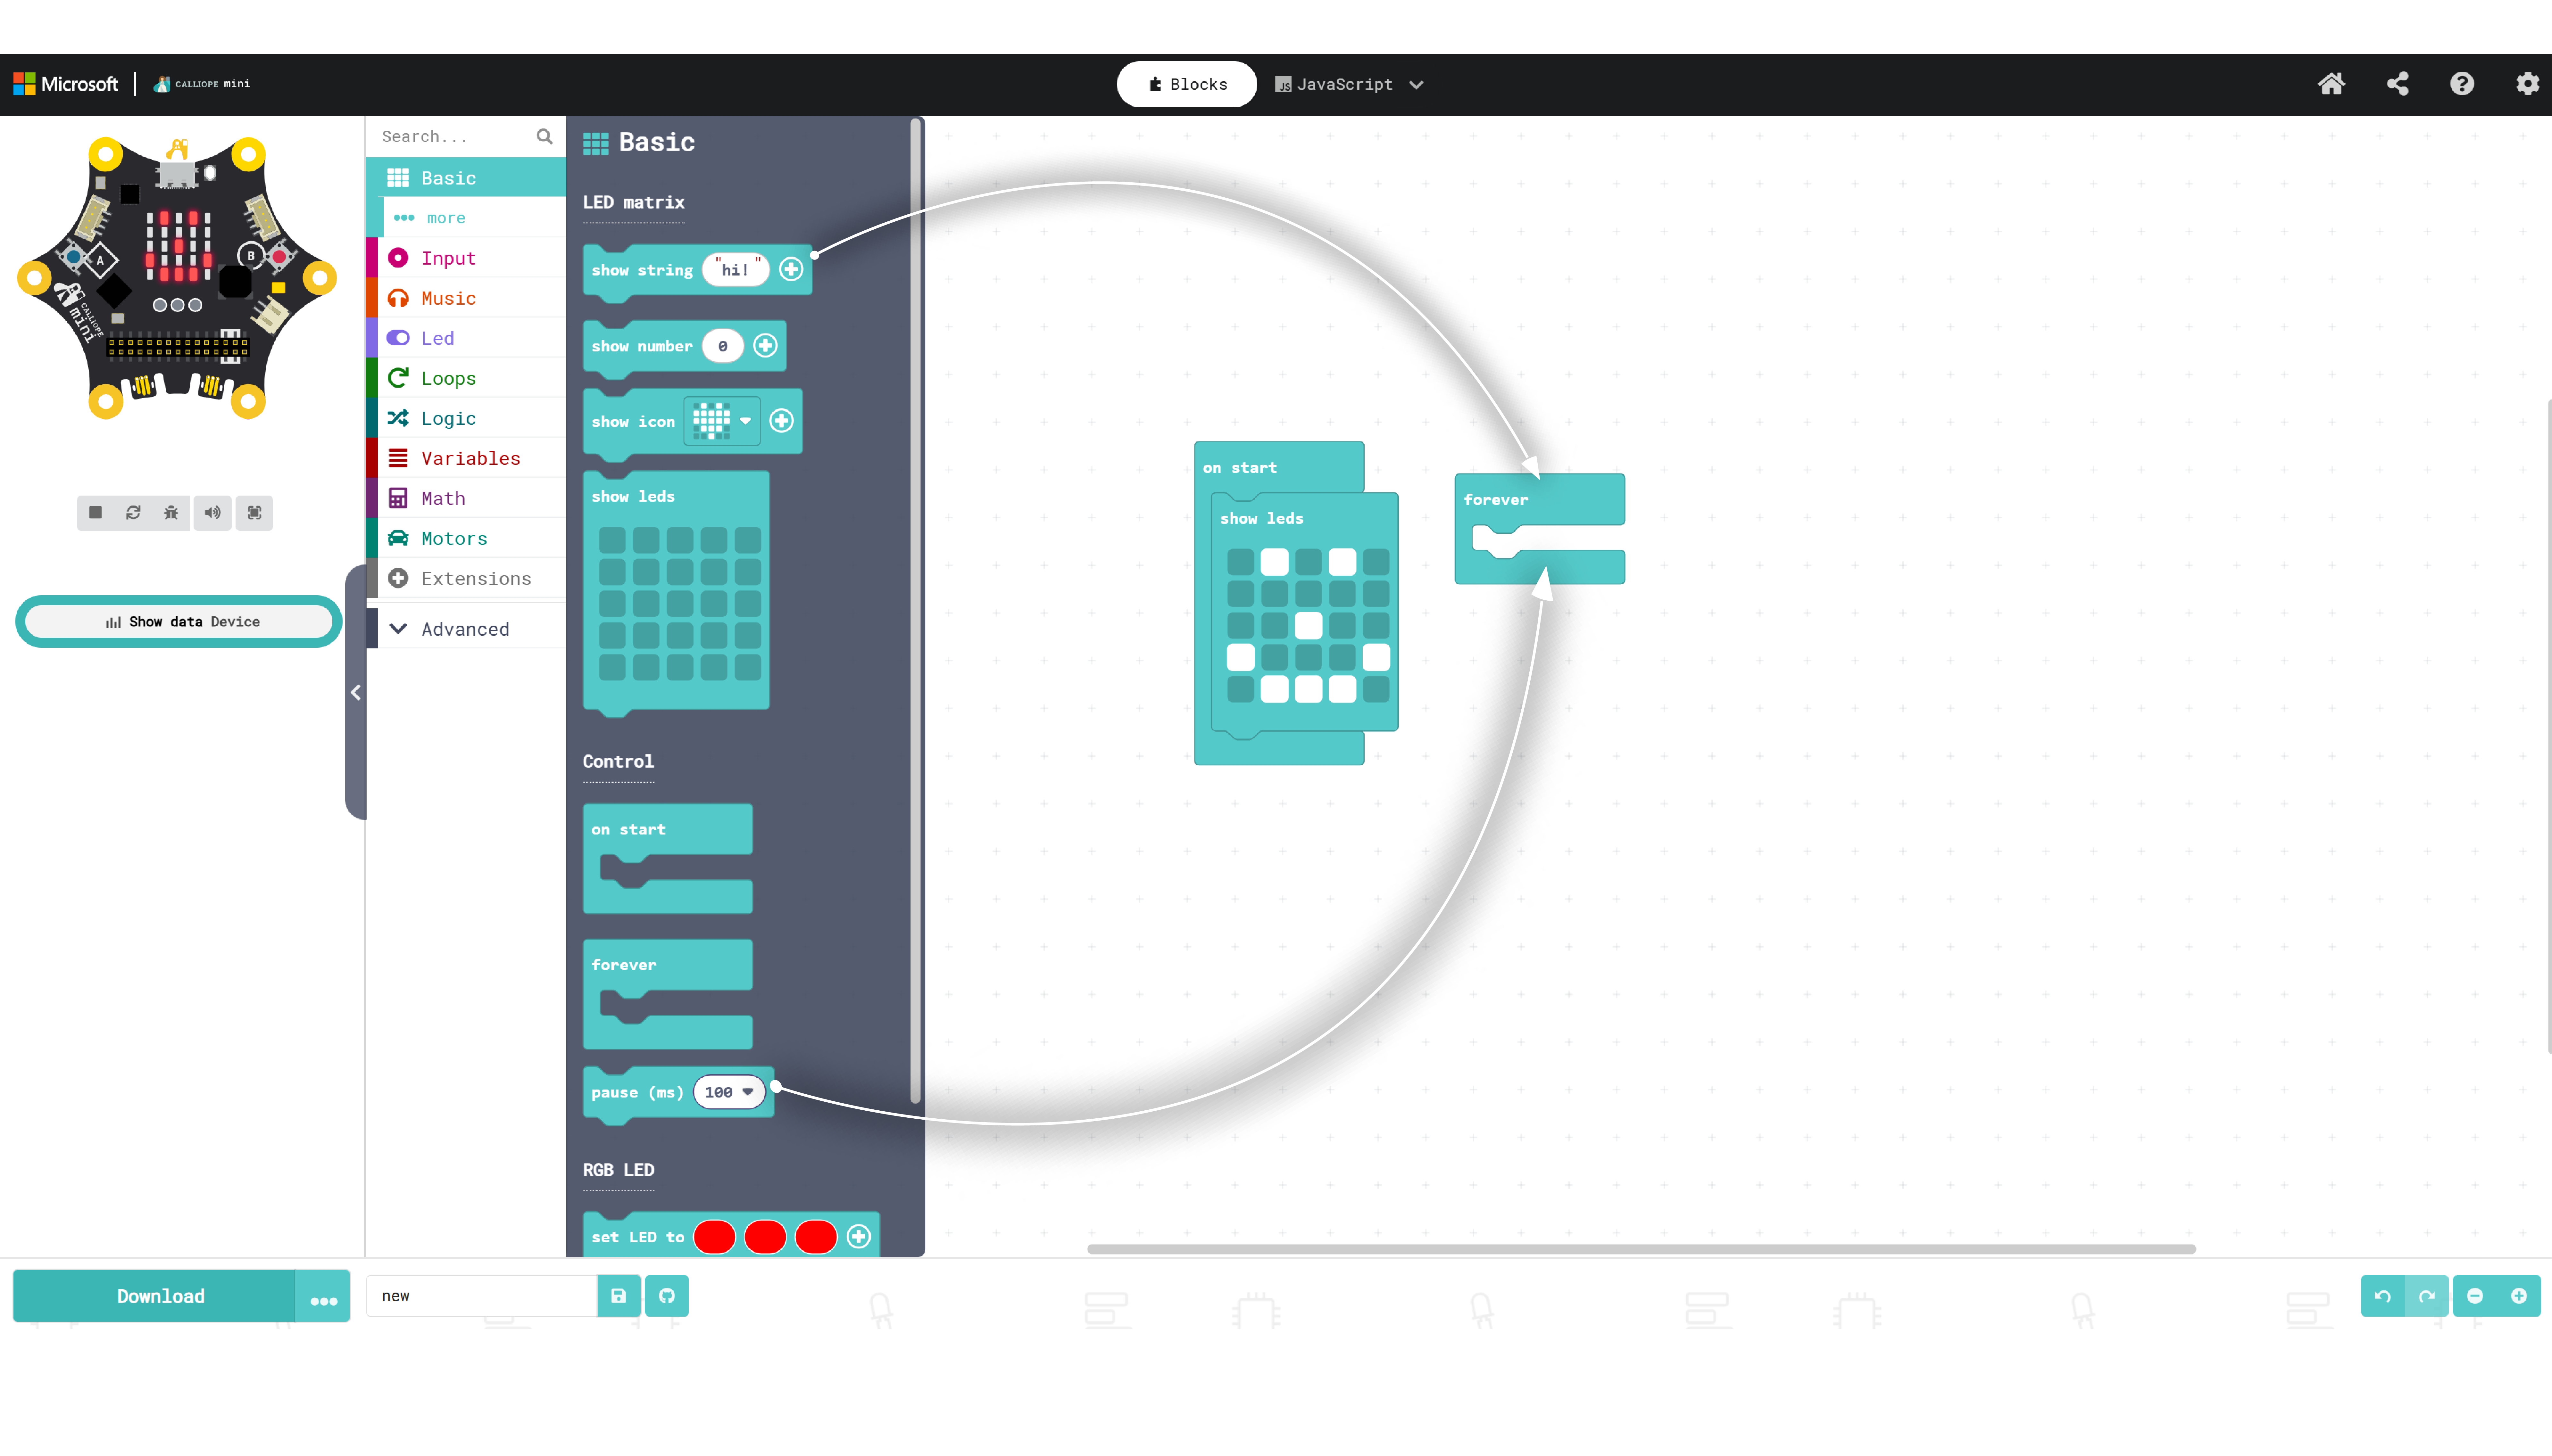
Task: Open the Home page icon
Action: click(2331, 84)
